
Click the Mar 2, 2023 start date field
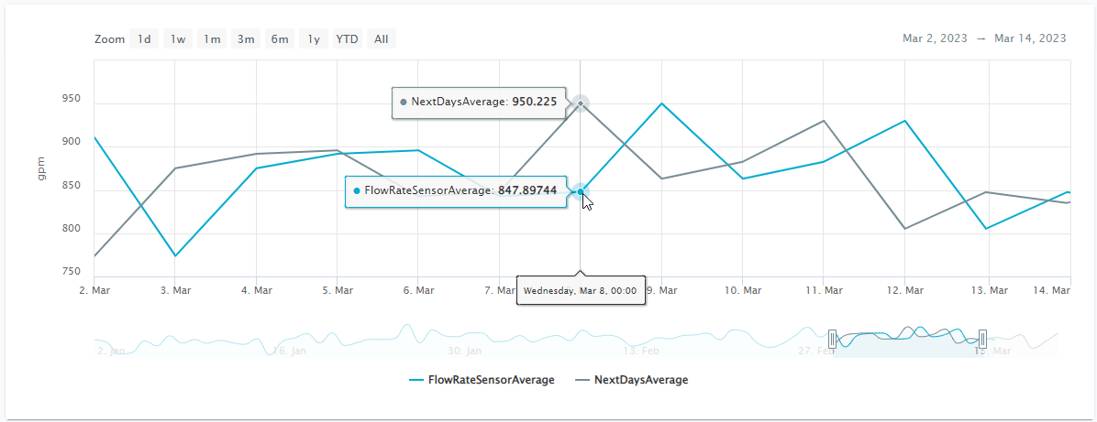pos(934,38)
